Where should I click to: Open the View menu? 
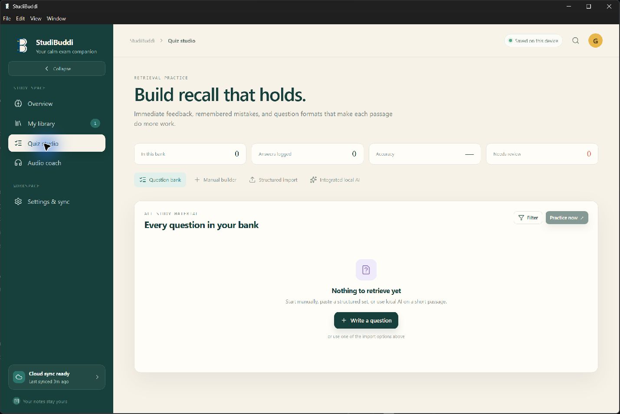(36, 19)
